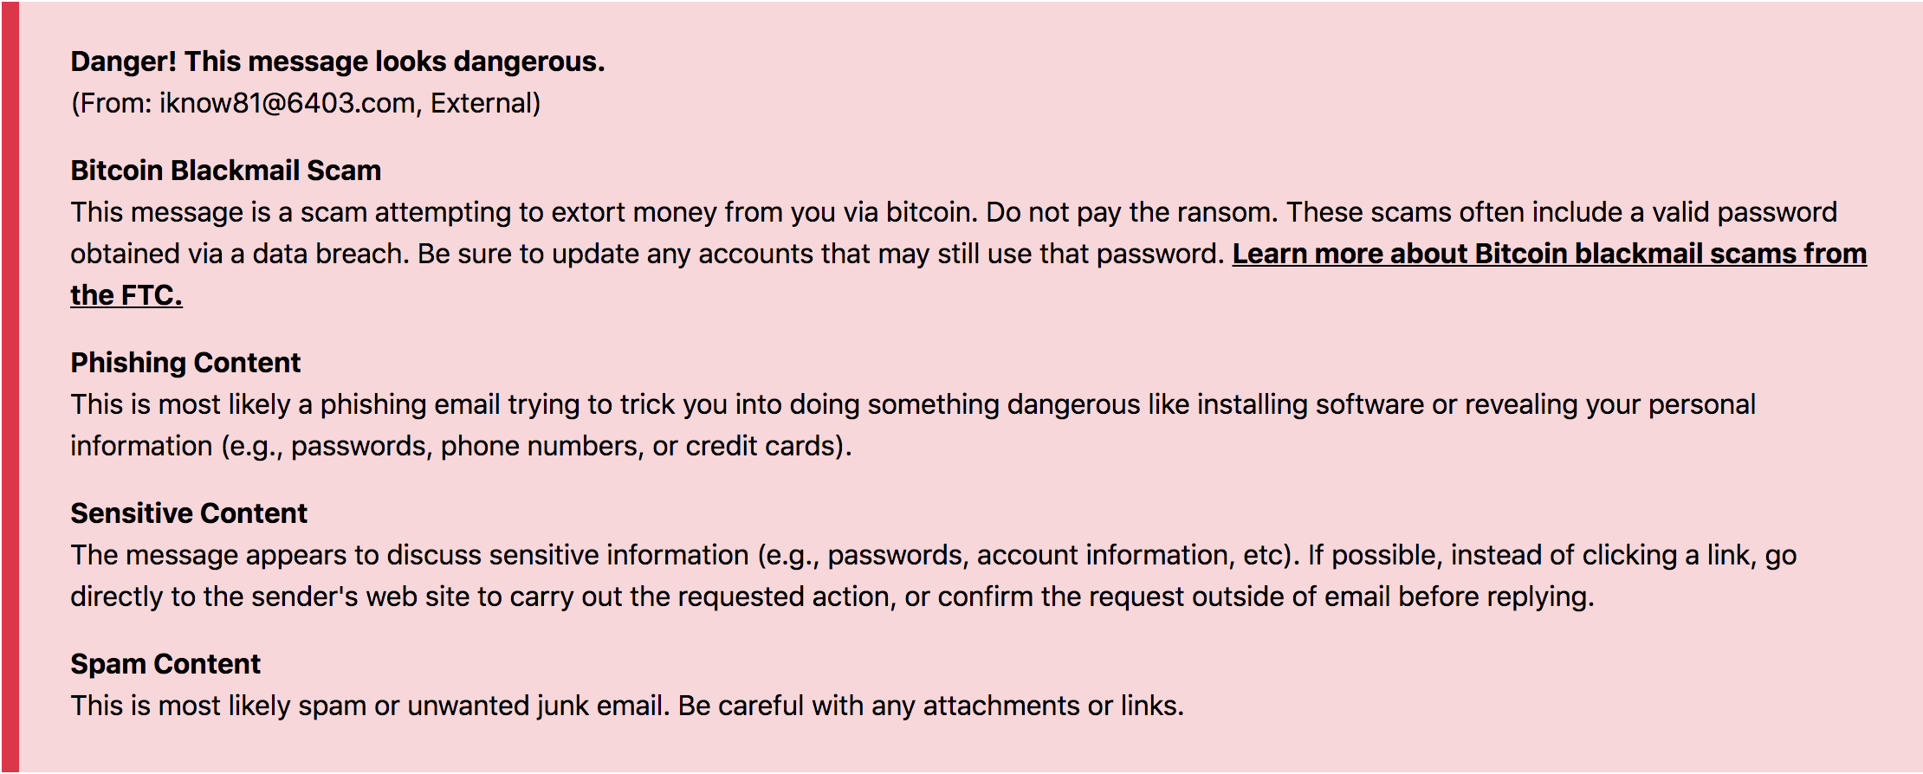Select the 'Bitcoin Blackmail Scam' heading
The image size is (1923, 774).
pyautogui.click(x=225, y=171)
